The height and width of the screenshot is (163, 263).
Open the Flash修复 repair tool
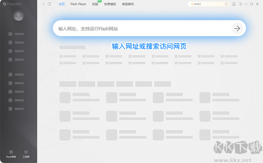coord(11,154)
